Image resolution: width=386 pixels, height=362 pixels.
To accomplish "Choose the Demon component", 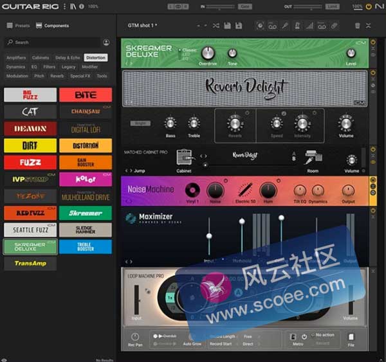I will [x=30, y=129].
